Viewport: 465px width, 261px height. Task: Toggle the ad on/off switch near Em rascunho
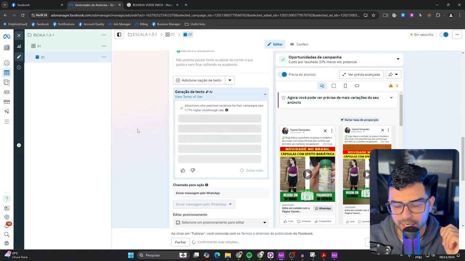coord(444,34)
